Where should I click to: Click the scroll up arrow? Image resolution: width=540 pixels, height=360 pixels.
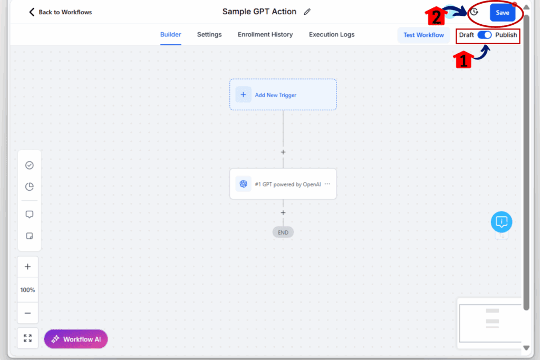[x=526, y=7]
